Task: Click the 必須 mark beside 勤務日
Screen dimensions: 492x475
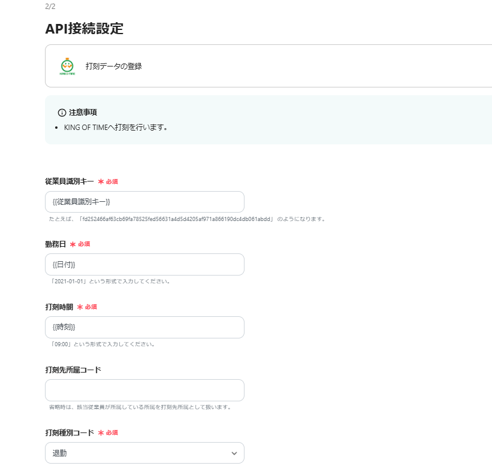Action: [80, 244]
